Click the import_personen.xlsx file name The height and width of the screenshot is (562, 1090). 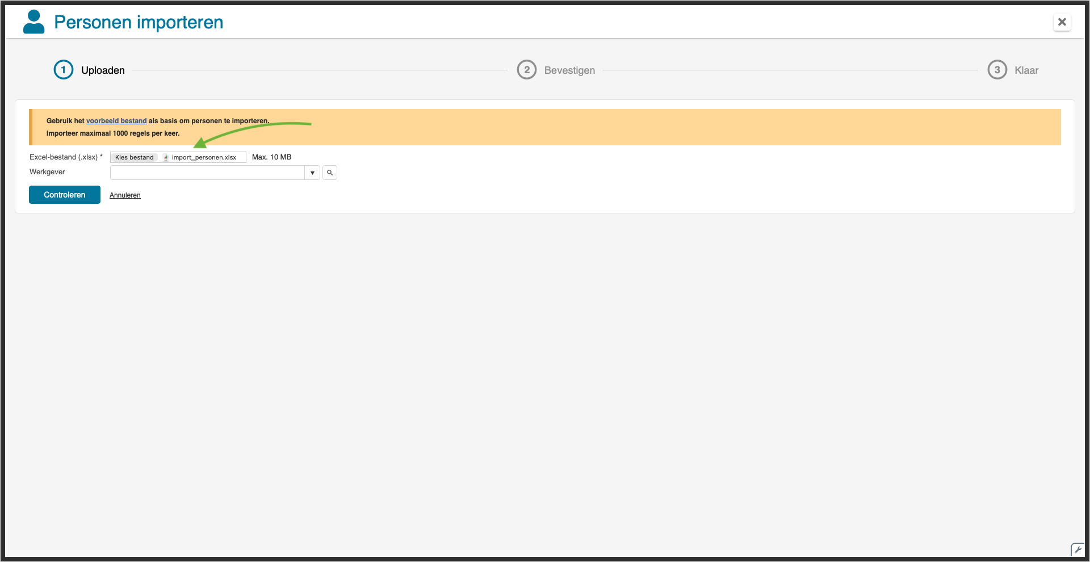pos(204,158)
